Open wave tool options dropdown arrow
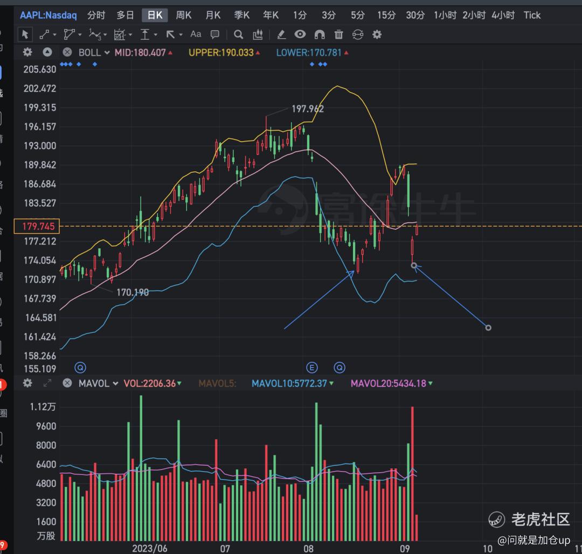The image size is (582, 554). pos(105,35)
